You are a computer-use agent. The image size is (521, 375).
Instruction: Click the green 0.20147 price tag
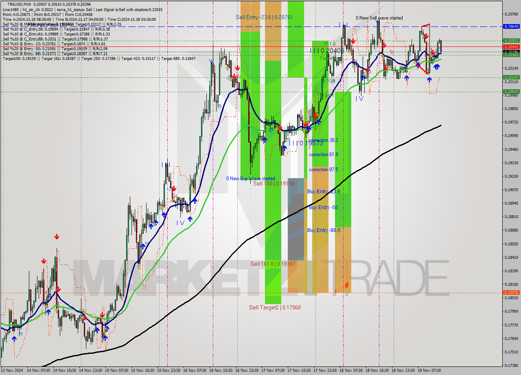coord(511,77)
